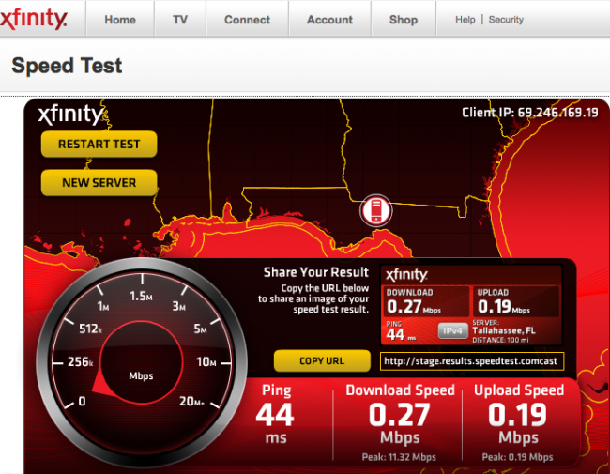The image size is (610, 474).
Task: Click the Share Your Result heading
Action: coord(316,272)
